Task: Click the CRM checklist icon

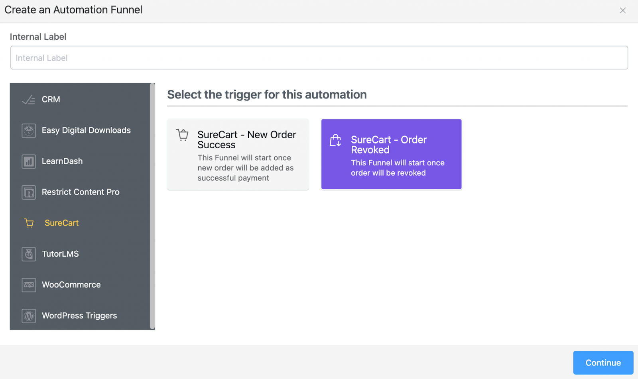Action: point(29,100)
